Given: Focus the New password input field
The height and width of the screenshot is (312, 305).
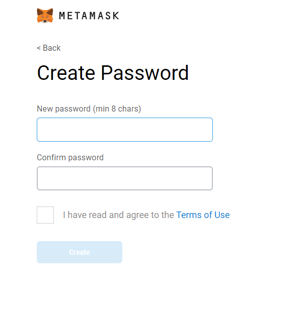Looking at the screenshot, I should [125, 130].
